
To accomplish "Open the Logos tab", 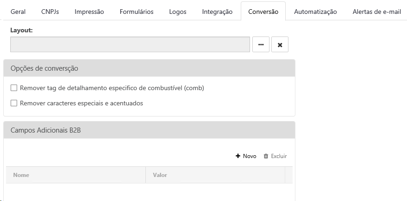I will tap(178, 12).
